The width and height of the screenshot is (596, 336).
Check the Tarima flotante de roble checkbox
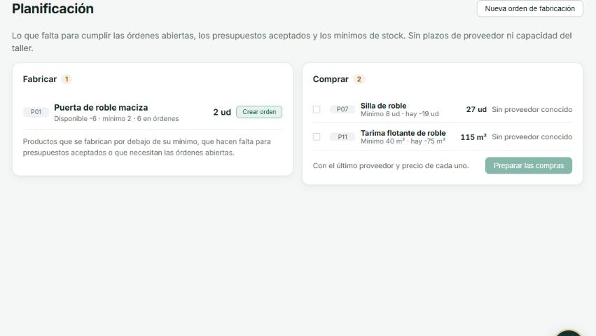pyautogui.click(x=317, y=136)
